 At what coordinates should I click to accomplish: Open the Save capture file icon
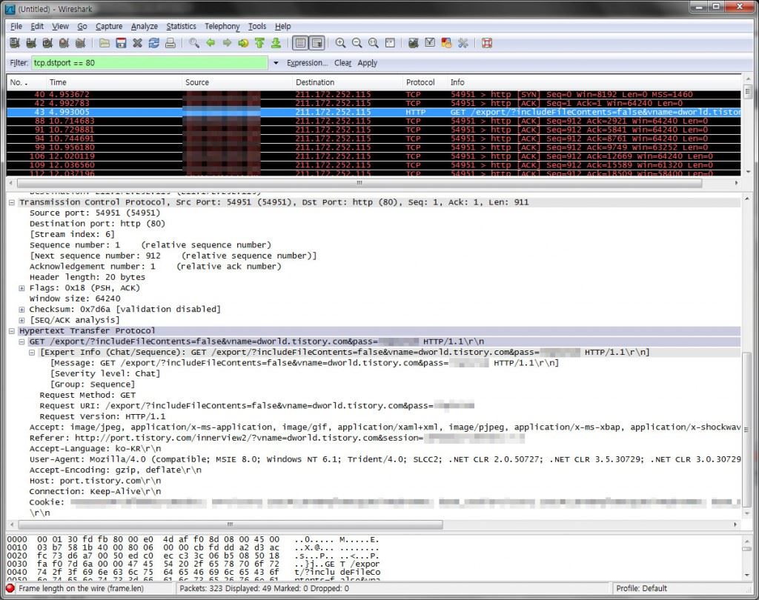(120, 43)
